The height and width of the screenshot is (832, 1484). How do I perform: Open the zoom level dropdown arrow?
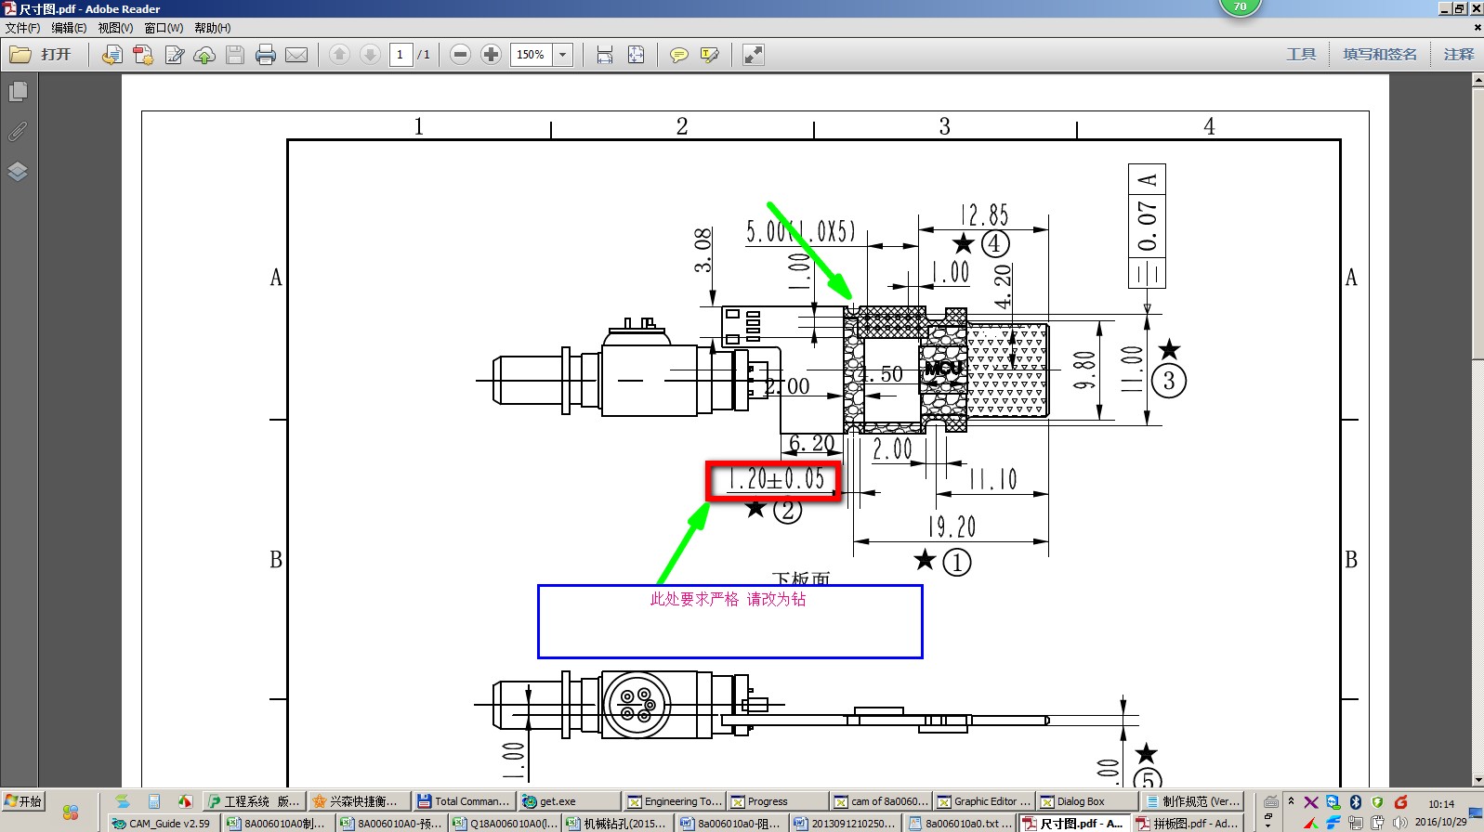(563, 55)
